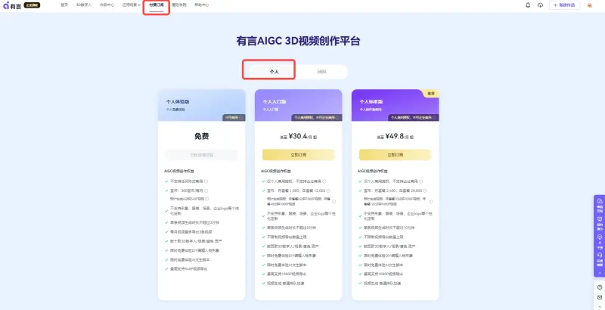Expand the 应用场景 dropdown in navigation
605x310 pixels.
pos(132,5)
